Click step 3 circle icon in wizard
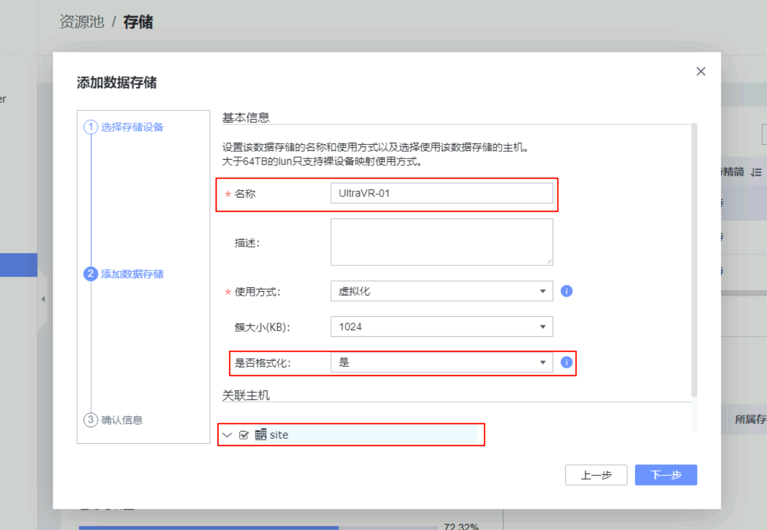Viewport: 767px width, 530px height. point(91,420)
